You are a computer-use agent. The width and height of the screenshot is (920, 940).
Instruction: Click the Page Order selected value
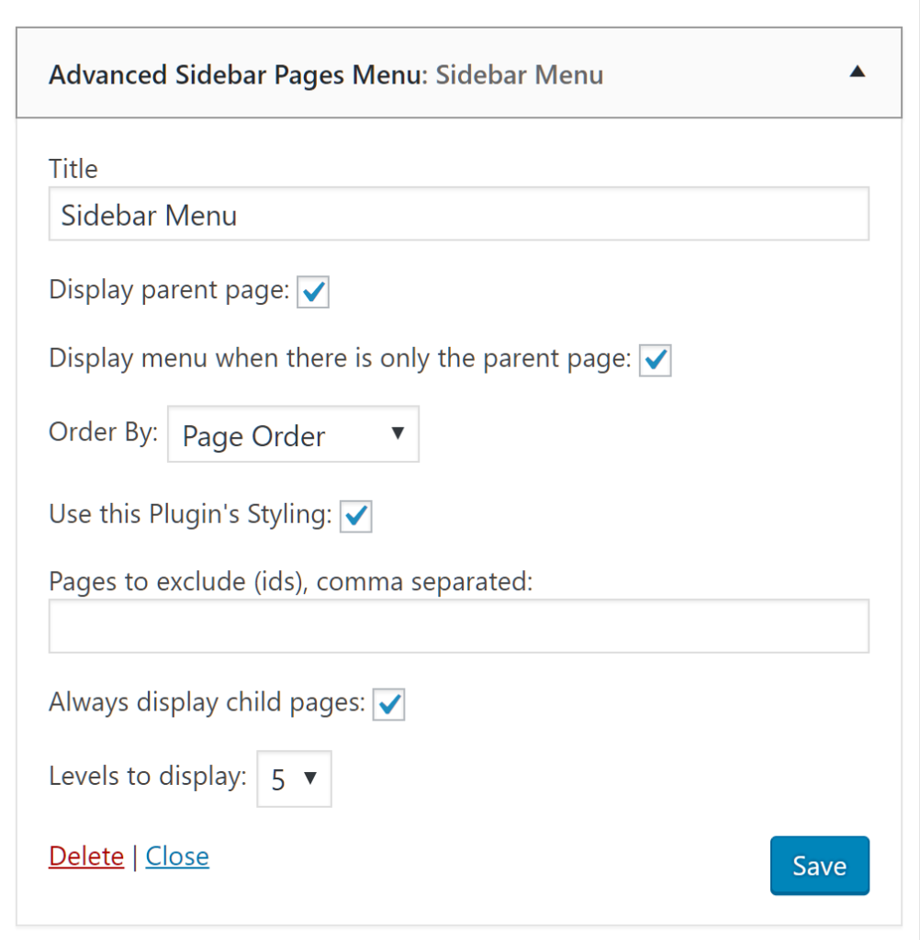252,435
